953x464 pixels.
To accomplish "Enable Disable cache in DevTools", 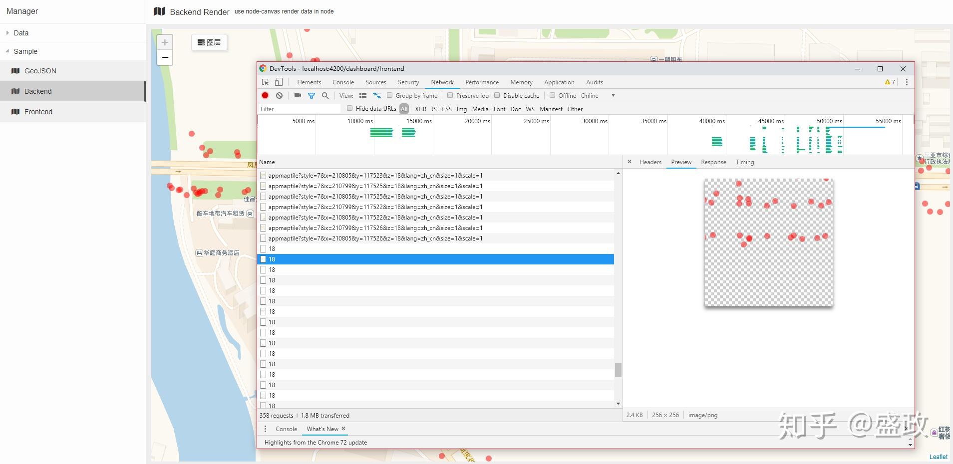I will pos(497,95).
